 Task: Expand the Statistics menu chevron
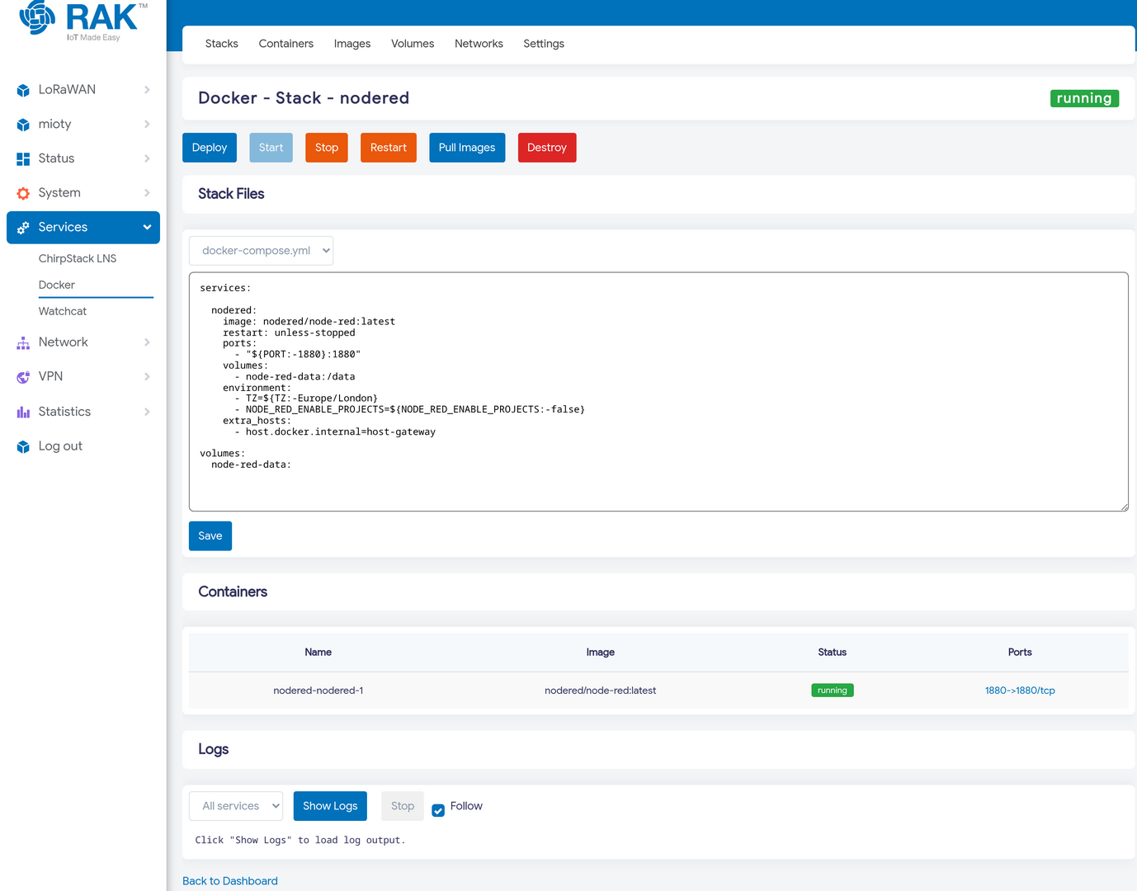(147, 412)
